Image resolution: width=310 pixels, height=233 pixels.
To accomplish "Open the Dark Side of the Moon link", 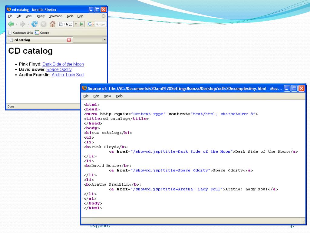I will (63, 64).
